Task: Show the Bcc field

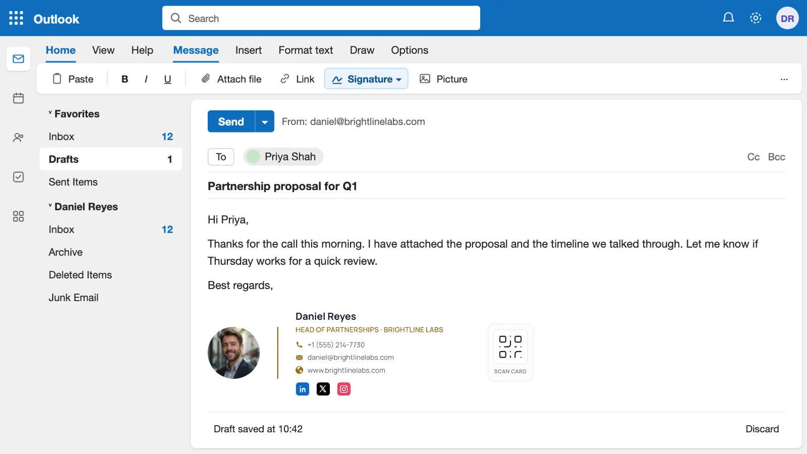Action: 776,157
